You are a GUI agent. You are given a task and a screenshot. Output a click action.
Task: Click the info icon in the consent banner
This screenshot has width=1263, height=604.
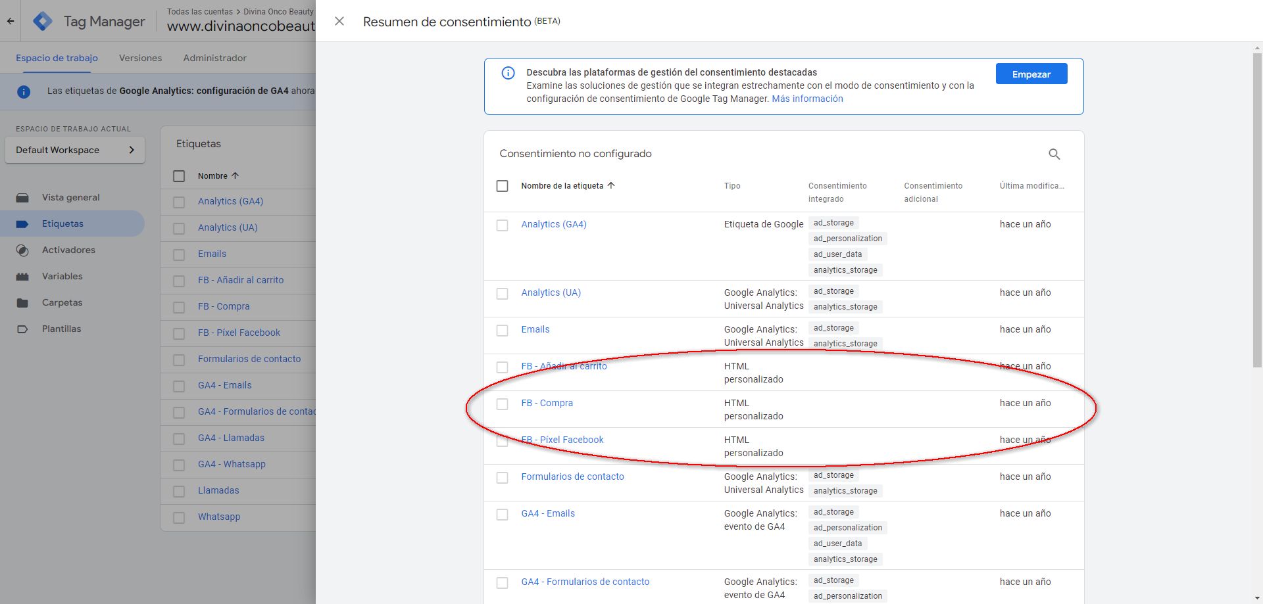(x=508, y=73)
